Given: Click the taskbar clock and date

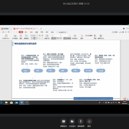Looking at the screenshot, I should coord(125,102).
